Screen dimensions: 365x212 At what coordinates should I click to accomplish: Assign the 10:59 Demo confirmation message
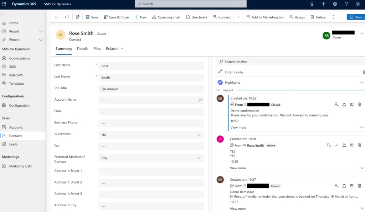(336, 105)
